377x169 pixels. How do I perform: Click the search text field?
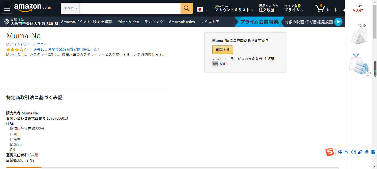pos(130,8)
